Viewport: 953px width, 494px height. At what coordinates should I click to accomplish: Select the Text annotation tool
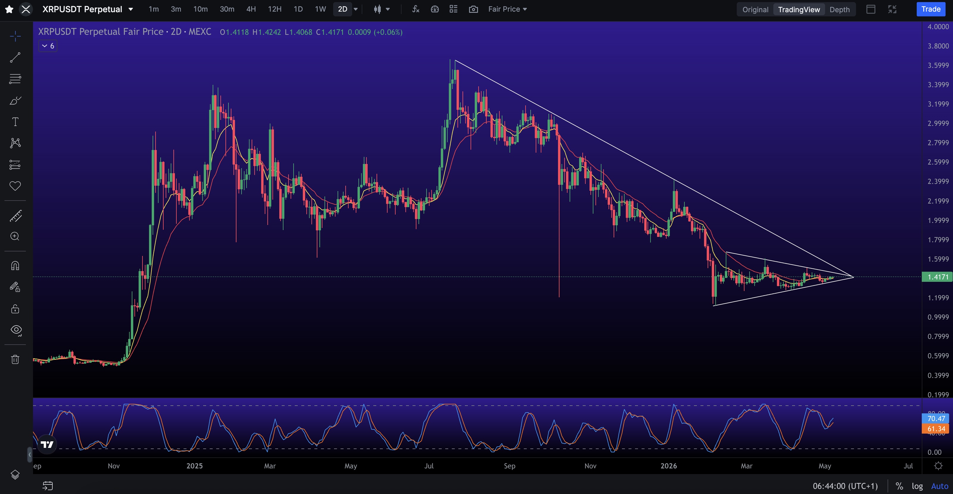15,122
